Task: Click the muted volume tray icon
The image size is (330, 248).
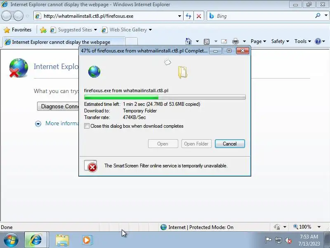Action: coord(288,240)
